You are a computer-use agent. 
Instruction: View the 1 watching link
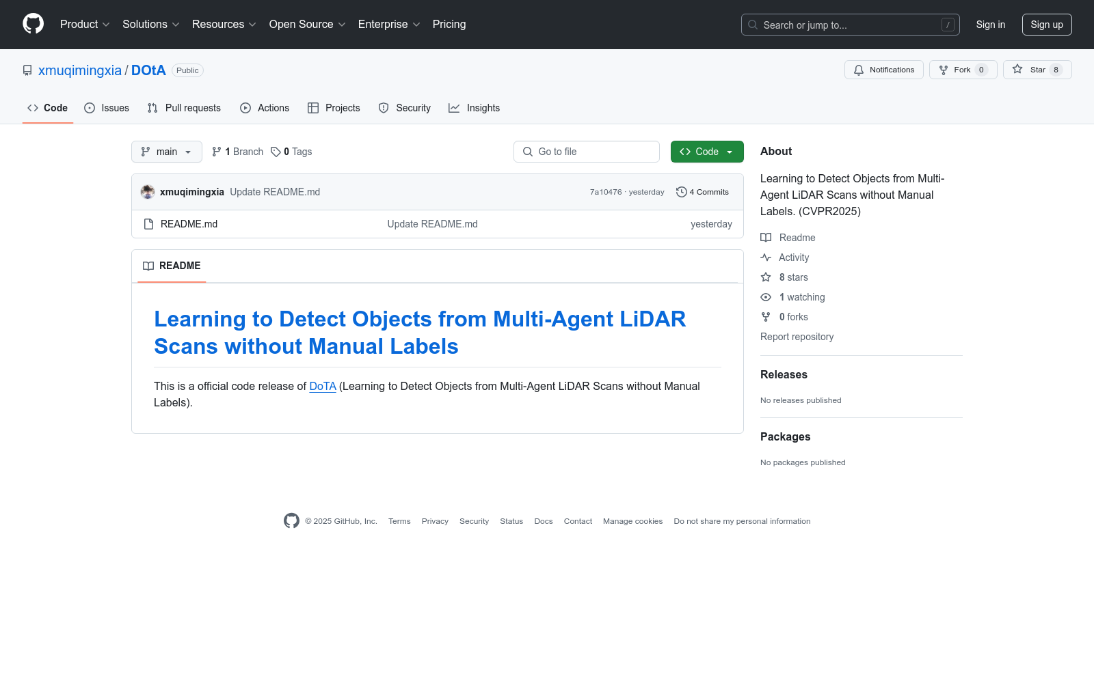coord(792,297)
